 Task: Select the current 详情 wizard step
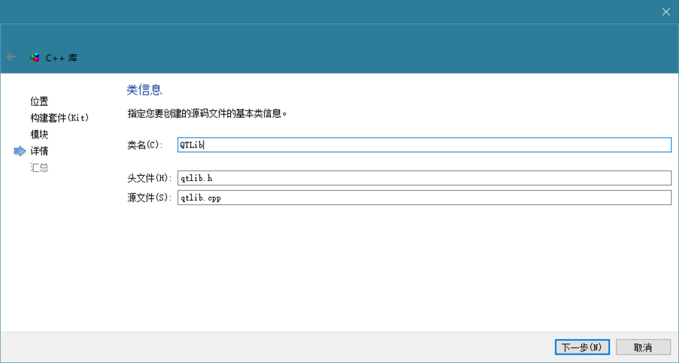39,151
